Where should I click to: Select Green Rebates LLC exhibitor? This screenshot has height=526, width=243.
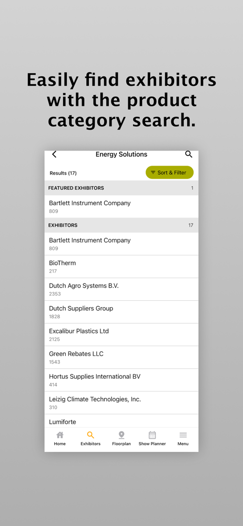click(x=121, y=358)
